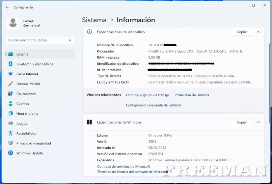Click the Id. del producto label
This screenshot has height=184, width=272.
pyautogui.click(x=109, y=70)
